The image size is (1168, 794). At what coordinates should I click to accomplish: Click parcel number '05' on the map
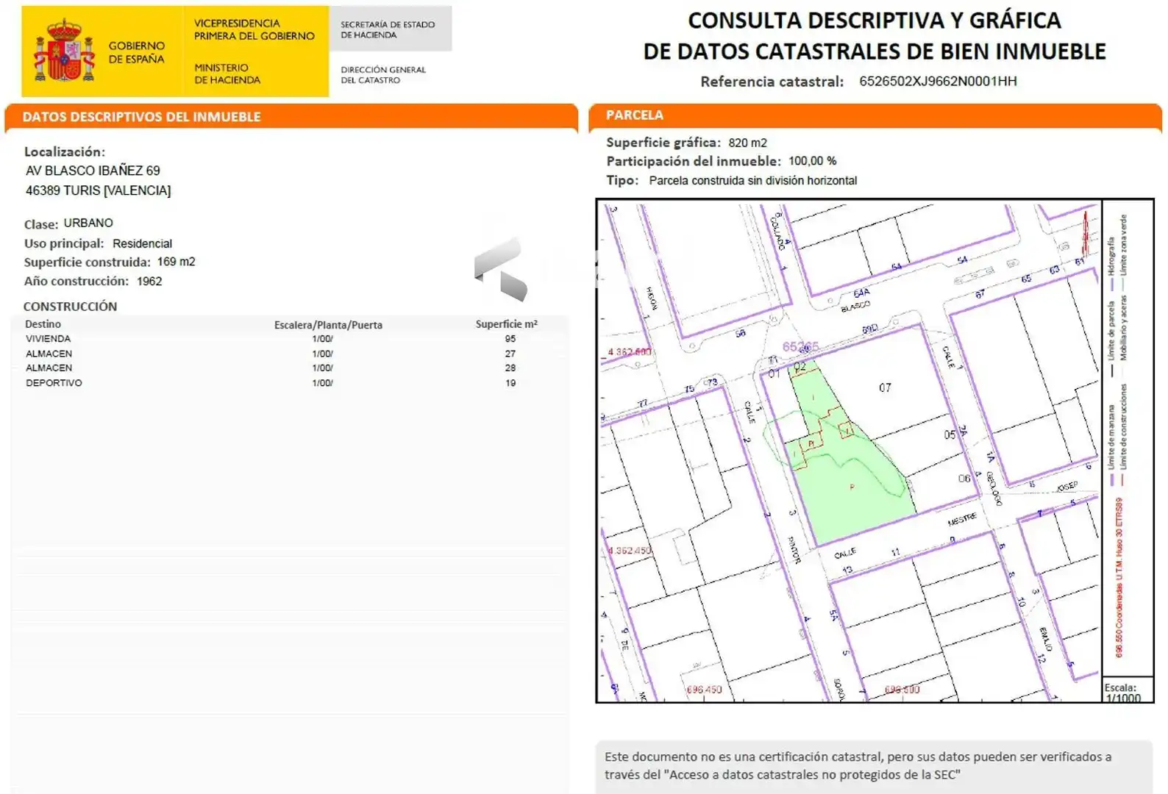tap(950, 434)
